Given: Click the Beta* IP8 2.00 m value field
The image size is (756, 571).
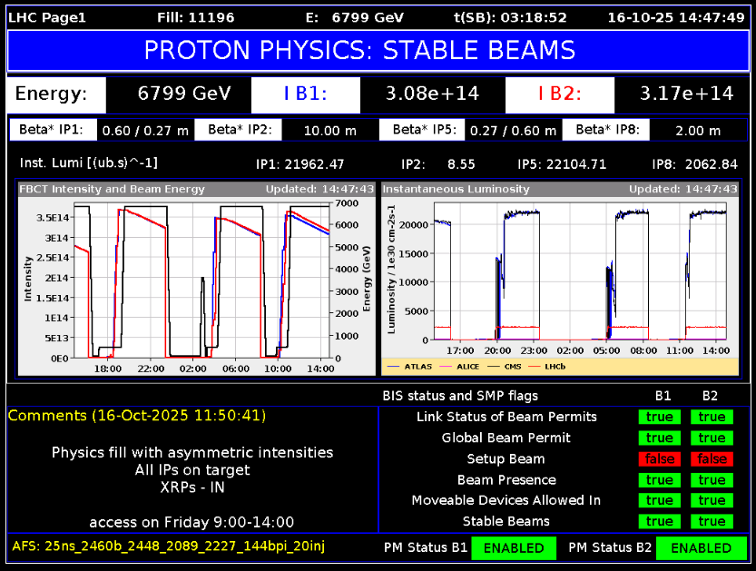Looking at the screenshot, I should (697, 131).
